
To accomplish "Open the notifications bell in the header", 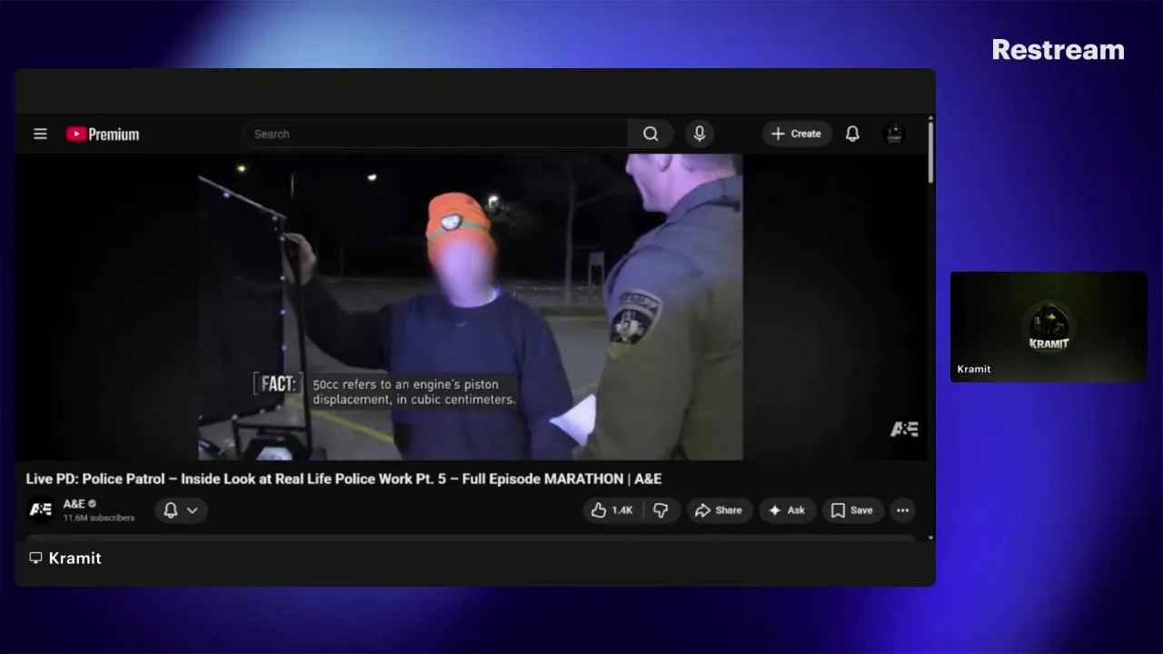I will (852, 134).
